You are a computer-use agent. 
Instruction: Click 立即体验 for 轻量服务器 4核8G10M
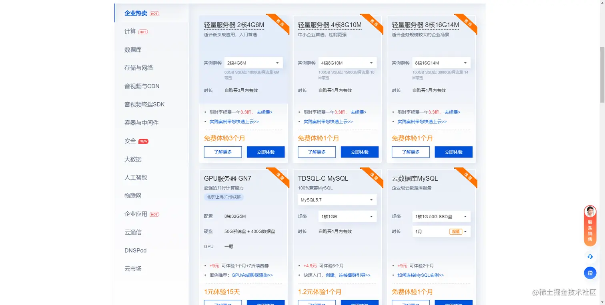(x=360, y=152)
